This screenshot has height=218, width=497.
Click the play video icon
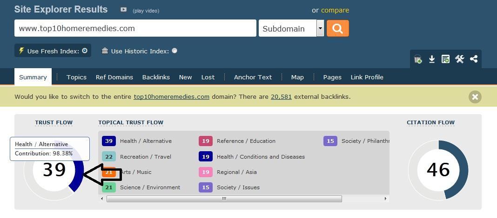pyautogui.click(x=124, y=10)
